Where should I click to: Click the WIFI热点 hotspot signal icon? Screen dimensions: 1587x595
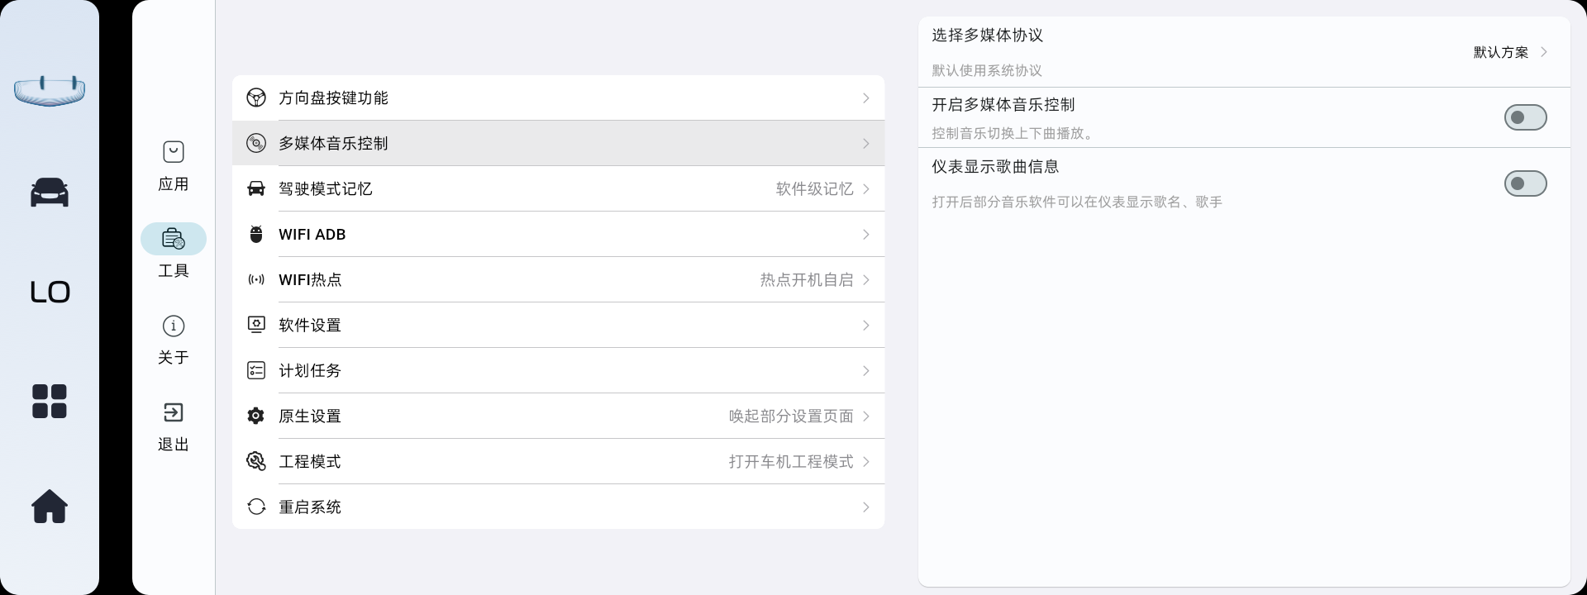pyautogui.click(x=256, y=280)
